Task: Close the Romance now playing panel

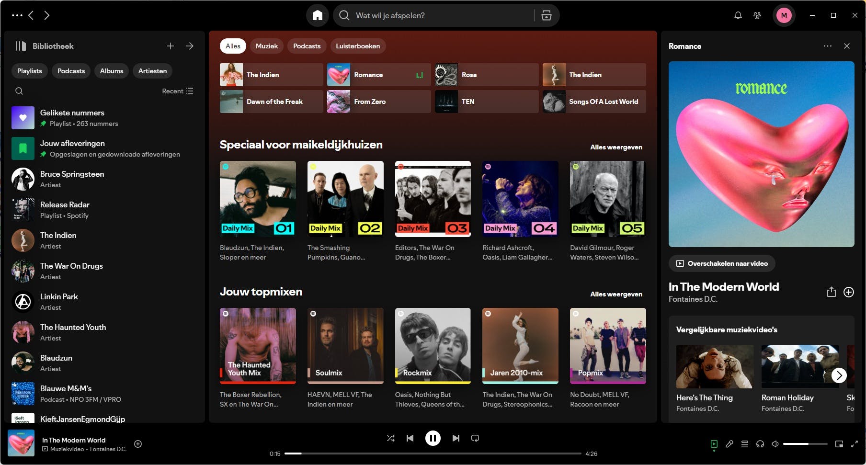Action: (x=847, y=46)
